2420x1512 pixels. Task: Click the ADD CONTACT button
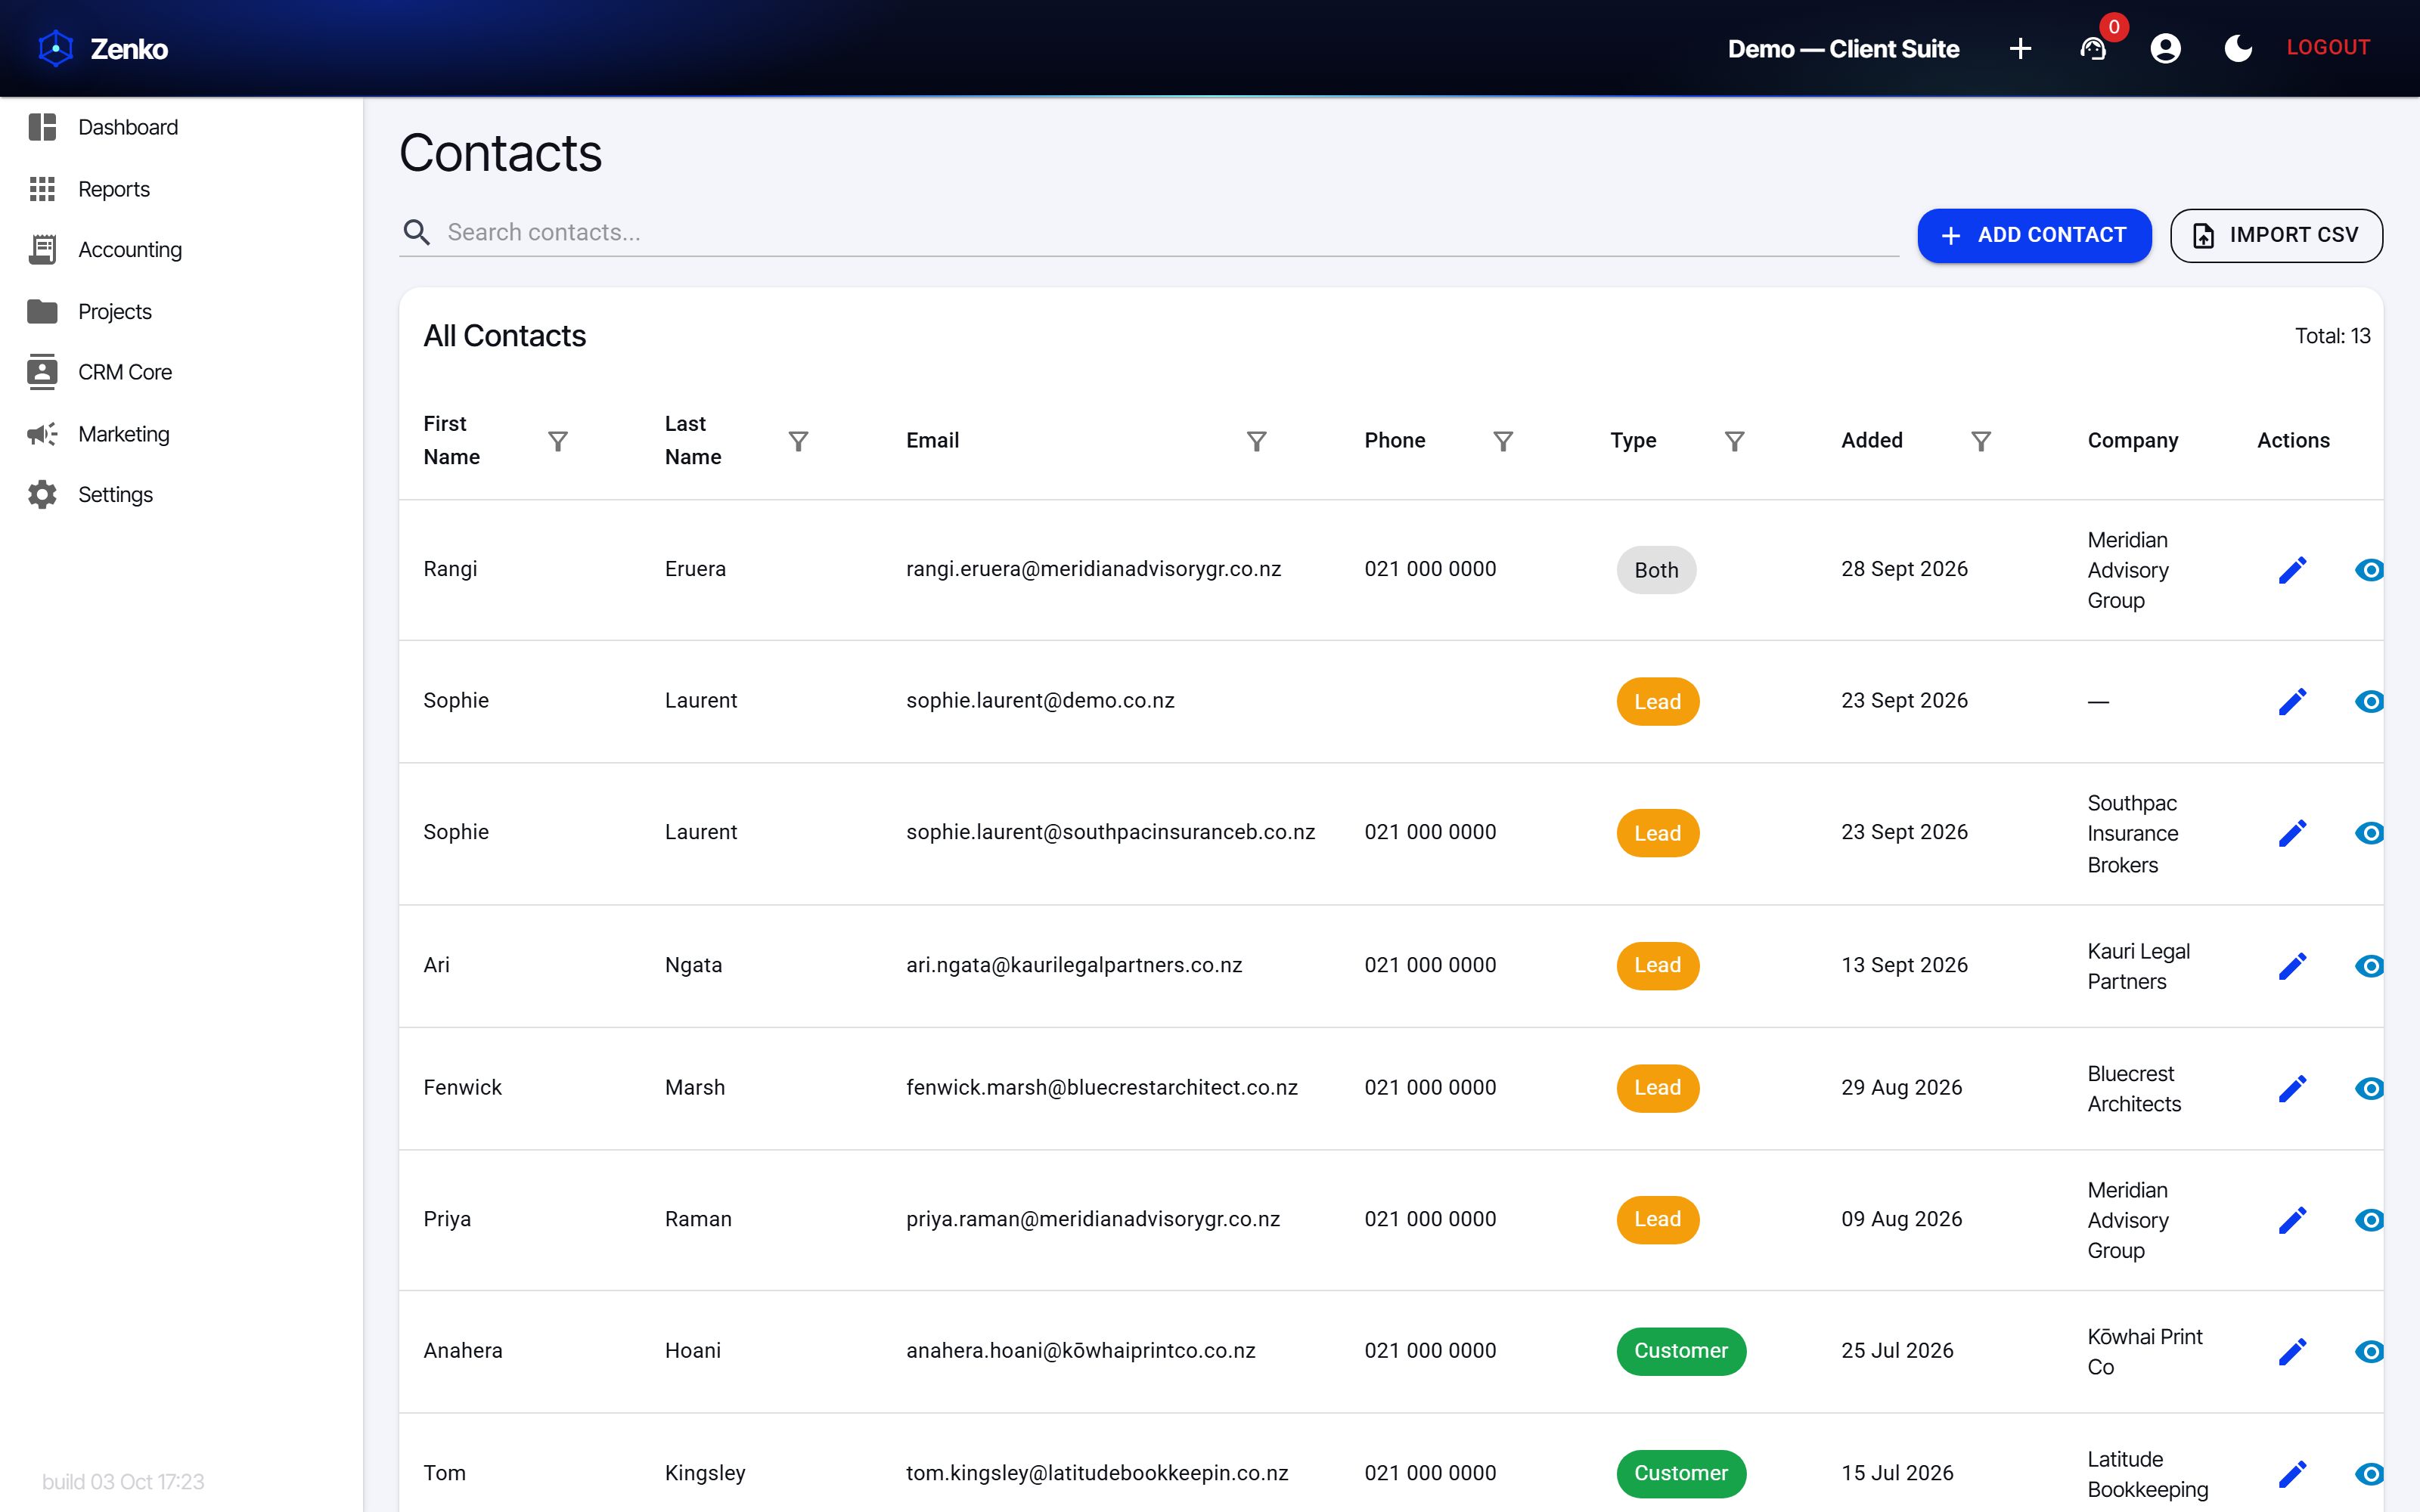pos(2034,235)
